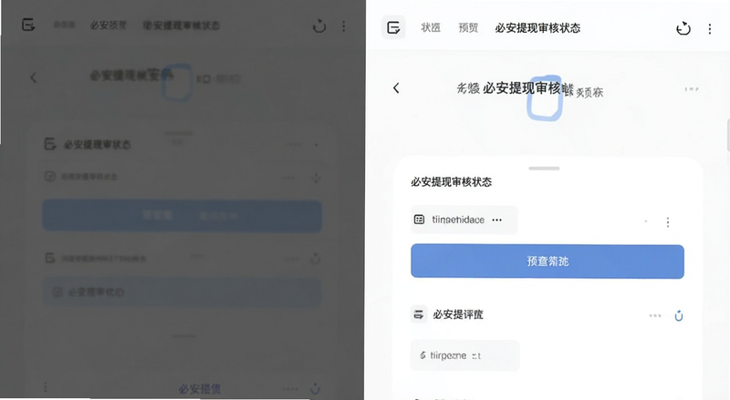Click the app logo icon in the left dimmed panel

coord(28,25)
